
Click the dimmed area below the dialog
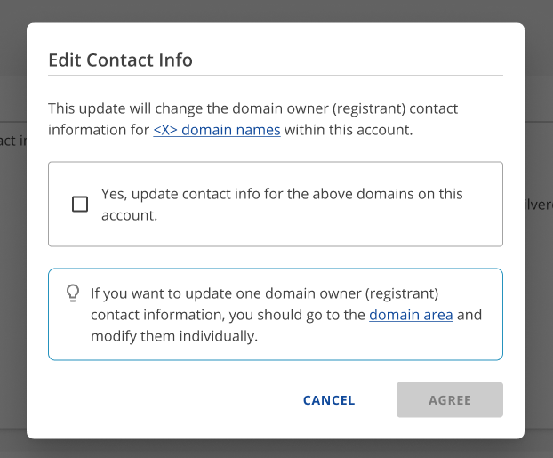pos(276,448)
